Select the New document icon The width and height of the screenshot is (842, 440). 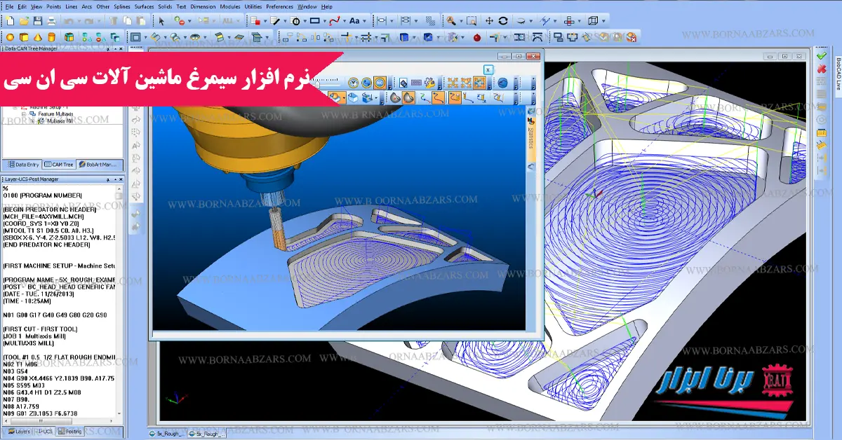10,20
